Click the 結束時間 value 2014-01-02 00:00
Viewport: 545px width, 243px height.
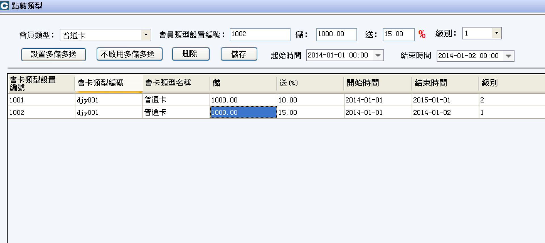(x=468, y=56)
